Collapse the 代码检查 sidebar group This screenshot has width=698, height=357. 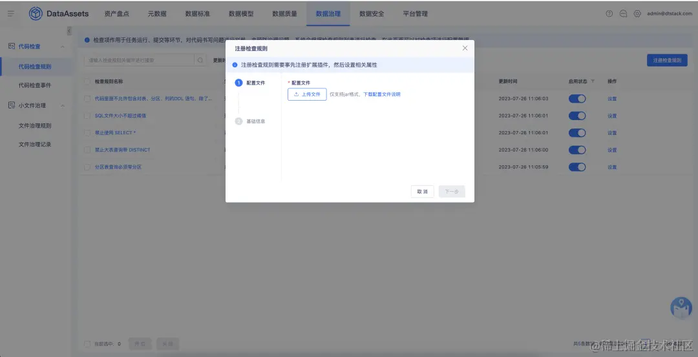coord(62,46)
